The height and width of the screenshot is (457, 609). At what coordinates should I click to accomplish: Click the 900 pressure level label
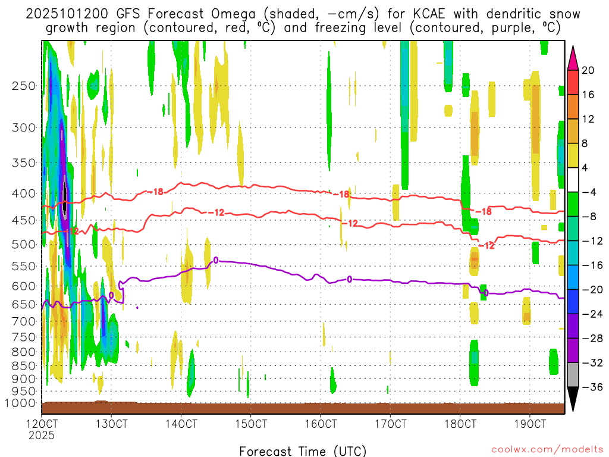pos(24,379)
